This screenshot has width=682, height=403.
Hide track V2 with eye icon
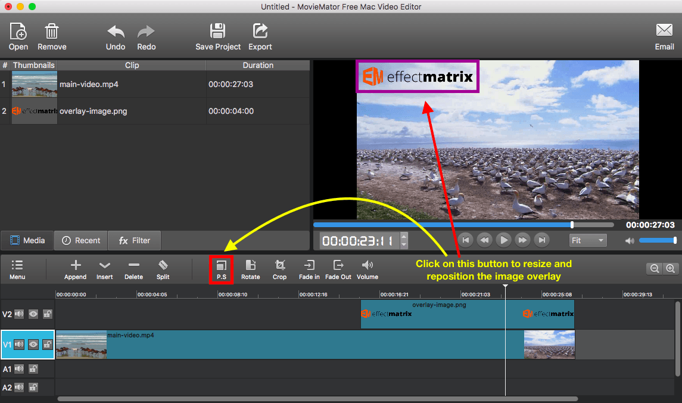(x=33, y=314)
